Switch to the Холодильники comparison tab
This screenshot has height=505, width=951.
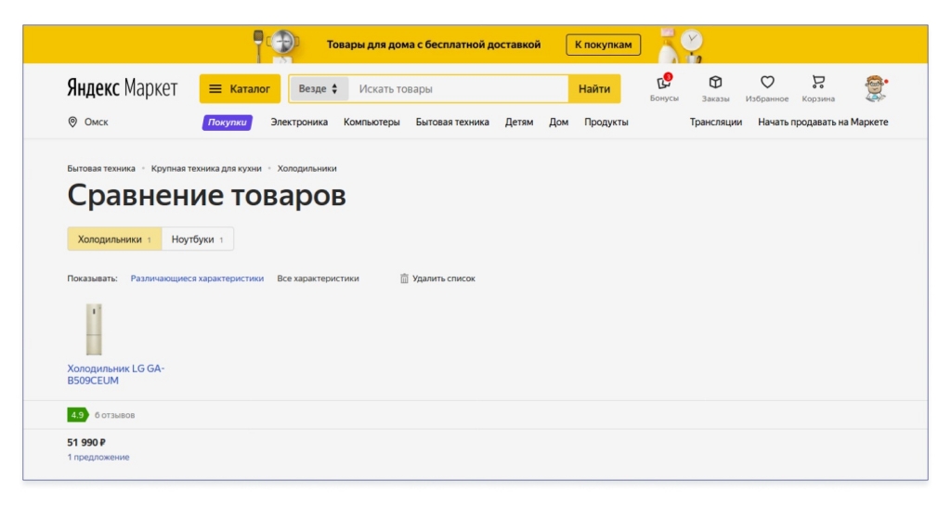[x=114, y=239]
